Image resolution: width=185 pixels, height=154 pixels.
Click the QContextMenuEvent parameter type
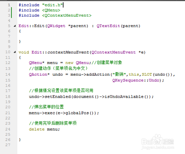click(x=113, y=52)
